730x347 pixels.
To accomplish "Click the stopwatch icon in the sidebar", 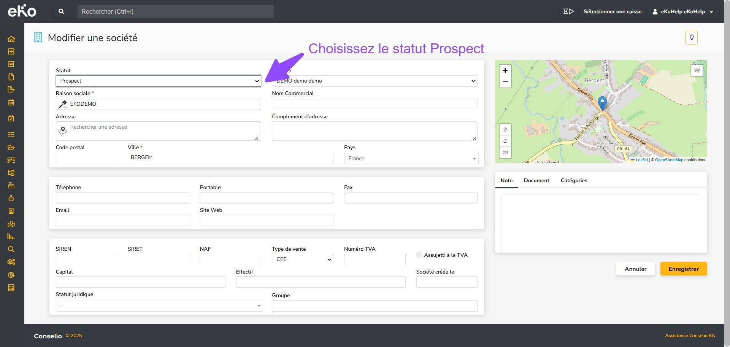I will click(x=11, y=198).
